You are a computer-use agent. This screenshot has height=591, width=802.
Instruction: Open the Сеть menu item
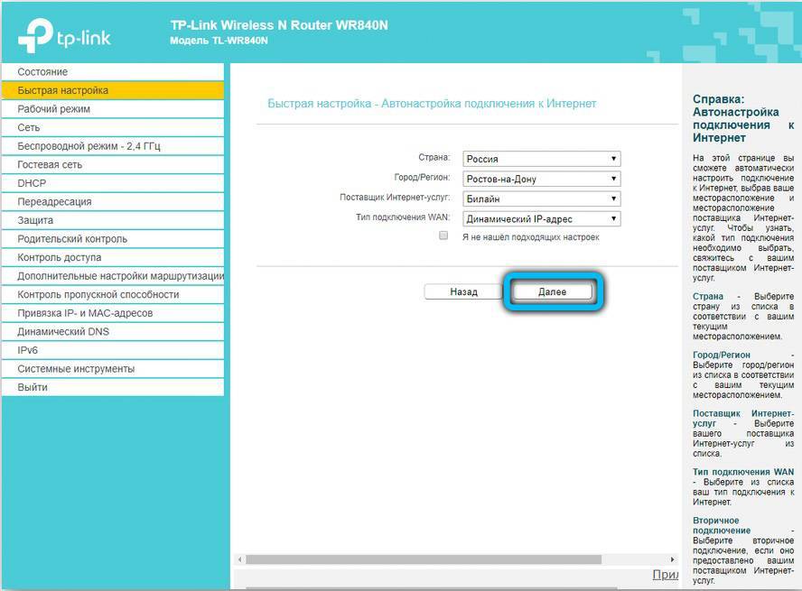point(29,128)
